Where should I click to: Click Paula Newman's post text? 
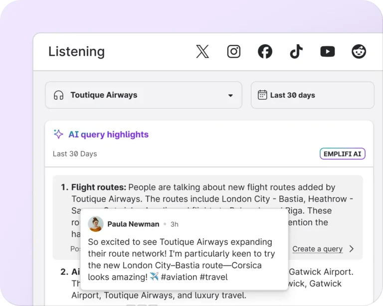point(182,259)
